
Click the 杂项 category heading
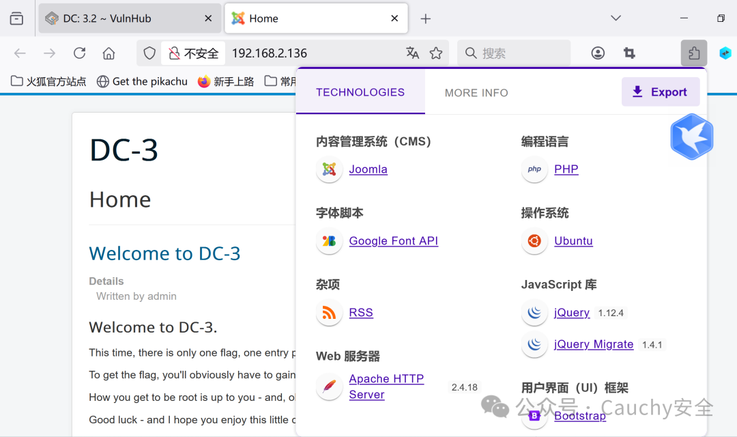pyautogui.click(x=328, y=285)
